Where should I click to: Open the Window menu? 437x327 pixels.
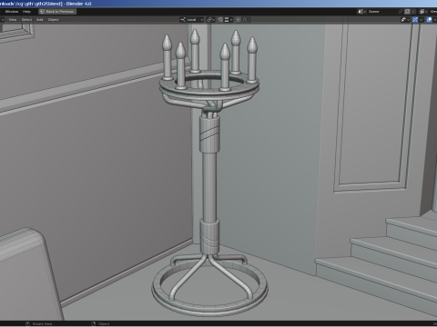coord(12,12)
